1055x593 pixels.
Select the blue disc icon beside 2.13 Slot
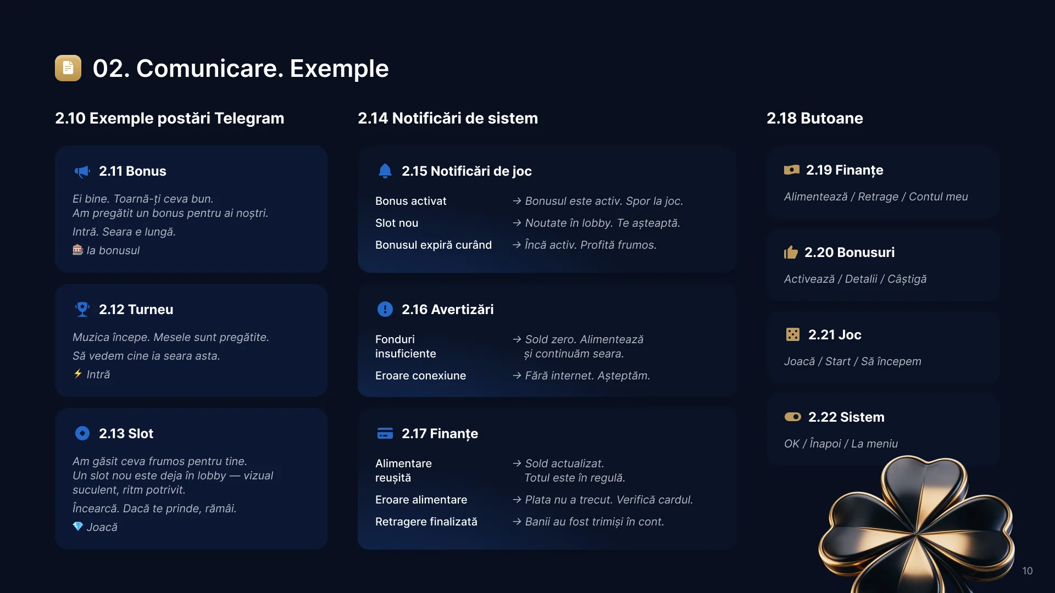(x=82, y=434)
